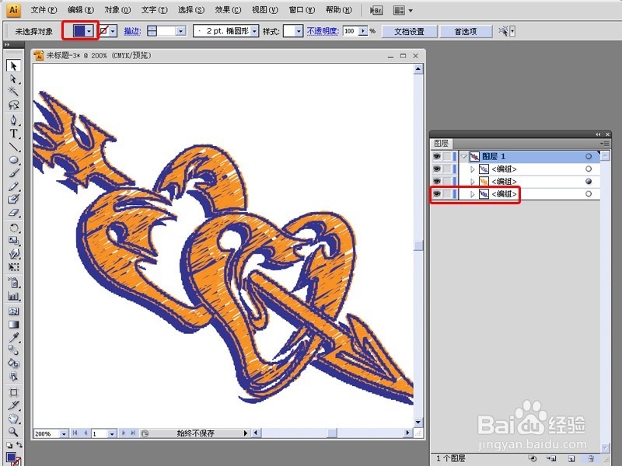622x466 pixels.
Task: Click the blue fill swatch in toolbox bottom
Action: click(x=11, y=457)
